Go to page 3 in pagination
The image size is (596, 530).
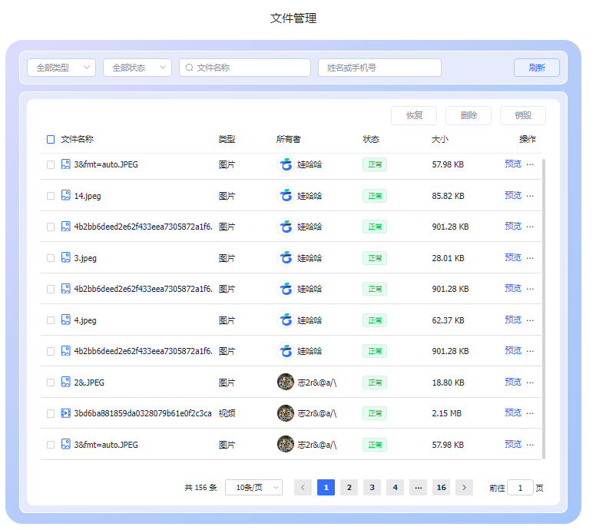372,488
